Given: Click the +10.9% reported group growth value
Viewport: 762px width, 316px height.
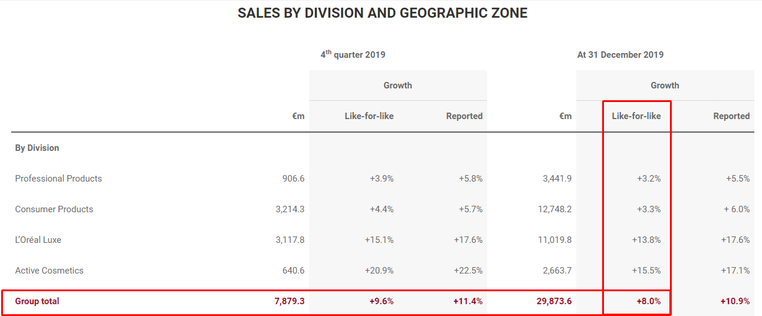Looking at the screenshot, I should [735, 301].
